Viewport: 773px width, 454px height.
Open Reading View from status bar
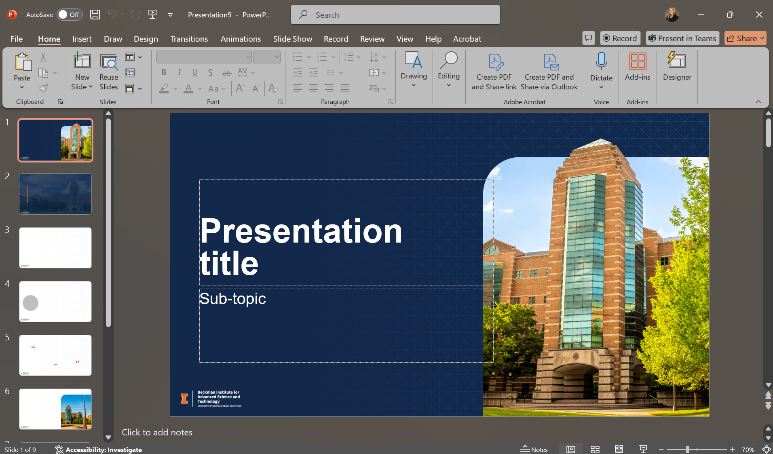click(619, 449)
